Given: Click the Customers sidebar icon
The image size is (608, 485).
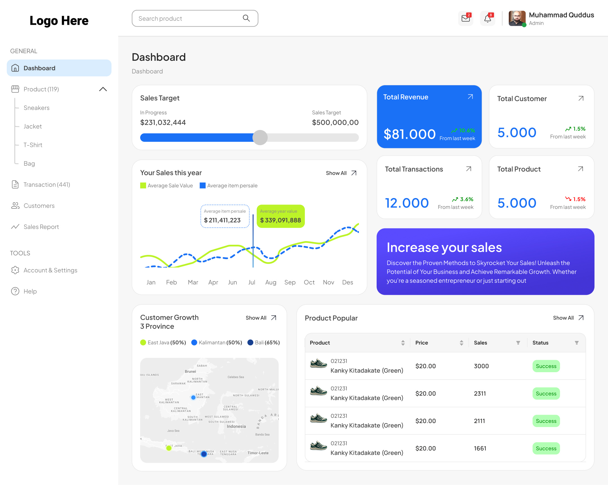Looking at the screenshot, I should (x=15, y=205).
